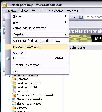The width and height of the screenshot is (102, 112).
Task: Open the \Infected folder
Action: coord(22,79)
